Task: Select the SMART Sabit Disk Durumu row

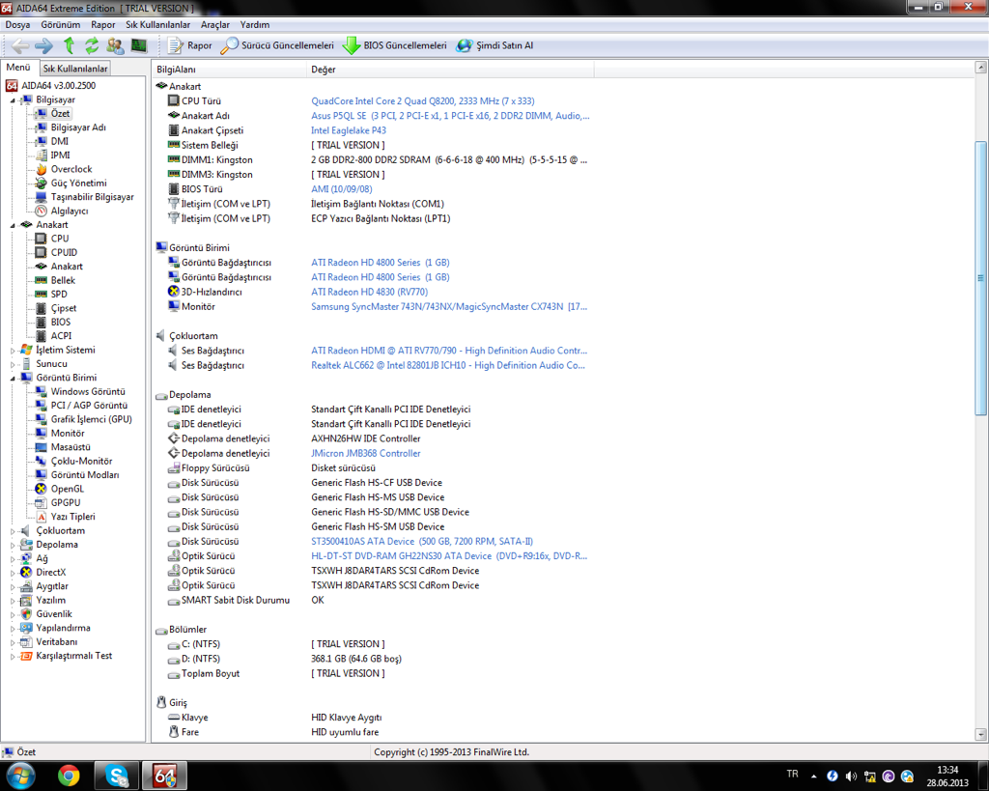Action: [236, 600]
